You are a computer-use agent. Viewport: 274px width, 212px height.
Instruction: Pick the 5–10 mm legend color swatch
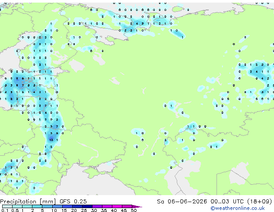coord(47,206)
